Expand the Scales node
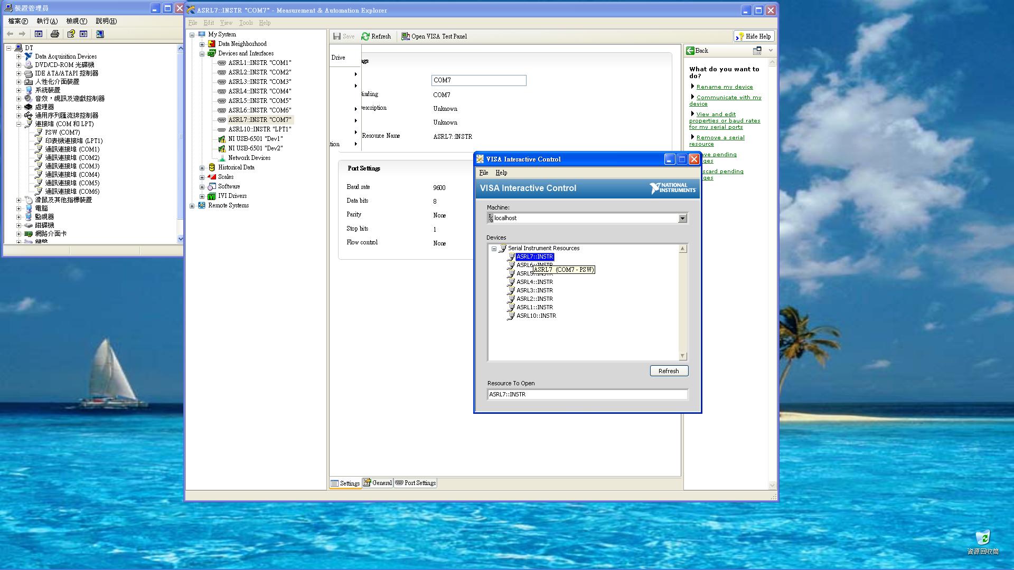Screen dimensions: 1014x570 [x=202, y=177]
